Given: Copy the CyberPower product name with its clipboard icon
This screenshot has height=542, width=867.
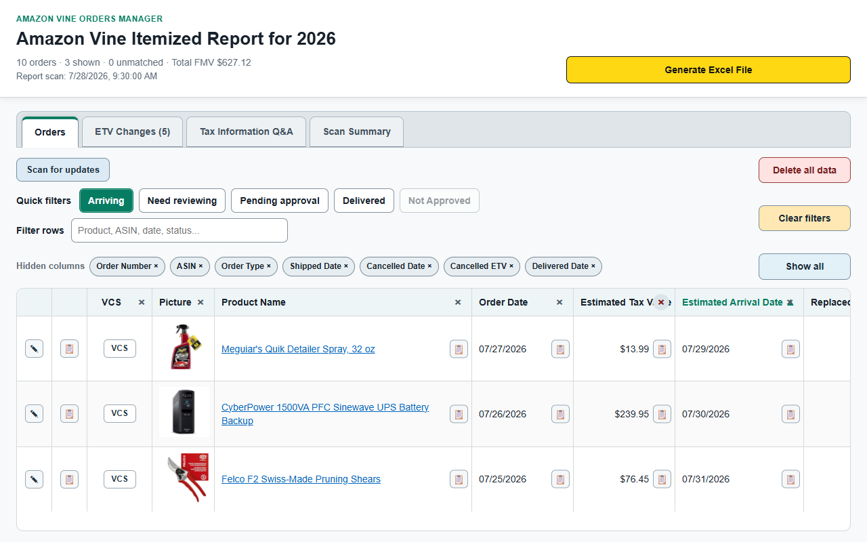Looking at the screenshot, I should click(459, 414).
